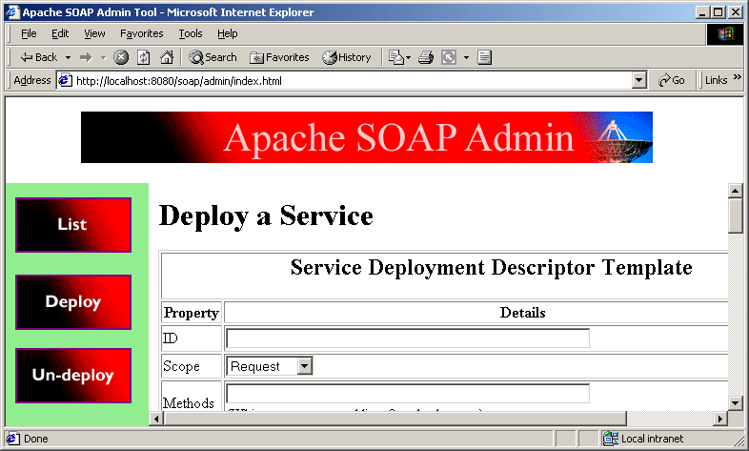Open the Forward history dropdown arrow

click(x=103, y=58)
